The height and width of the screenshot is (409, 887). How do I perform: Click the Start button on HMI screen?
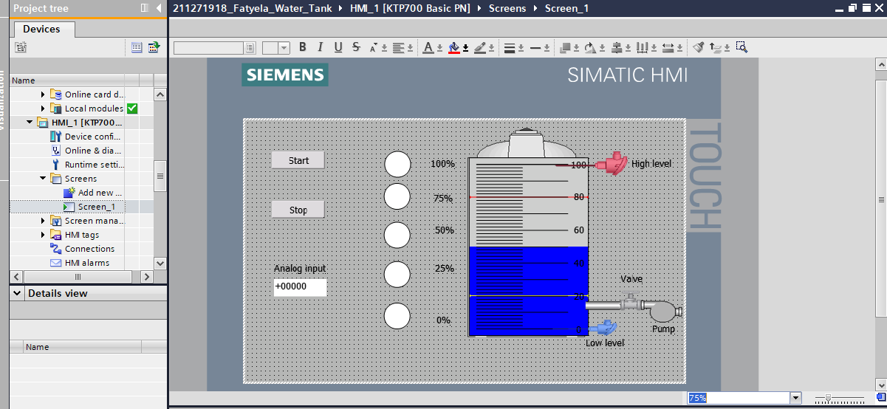(298, 160)
